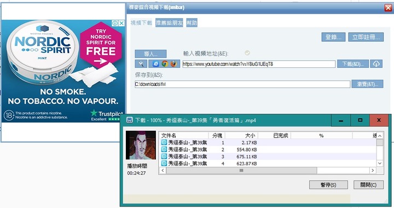This screenshot has height=208, width=394.
Task: Click the icon of file row 3
Action: point(164,157)
